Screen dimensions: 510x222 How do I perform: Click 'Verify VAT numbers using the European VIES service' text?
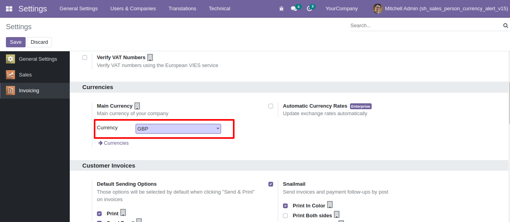[158, 65]
